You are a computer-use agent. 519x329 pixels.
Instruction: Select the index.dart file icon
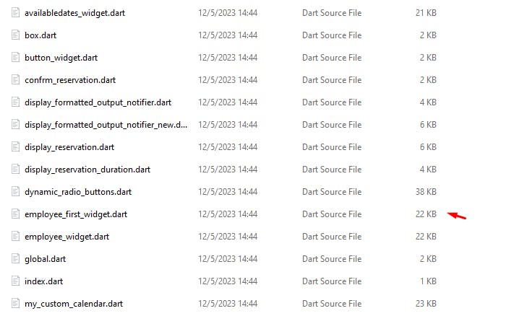pyautogui.click(x=16, y=281)
